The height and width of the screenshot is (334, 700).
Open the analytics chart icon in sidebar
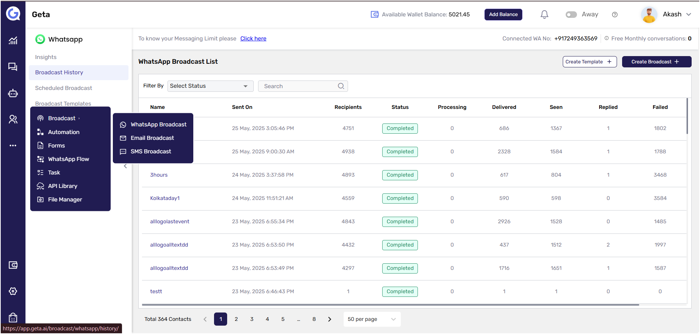click(x=13, y=40)
